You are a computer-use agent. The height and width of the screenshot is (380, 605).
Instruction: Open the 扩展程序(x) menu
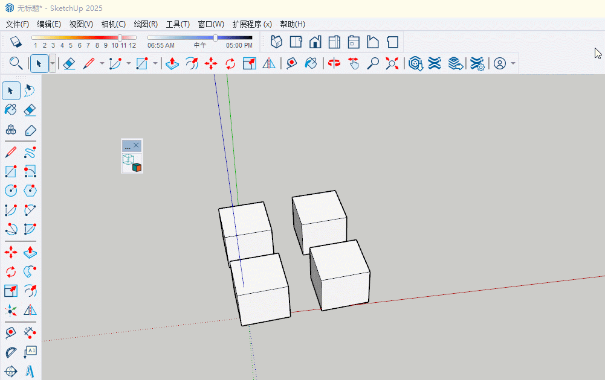click(x=251, y=24)
